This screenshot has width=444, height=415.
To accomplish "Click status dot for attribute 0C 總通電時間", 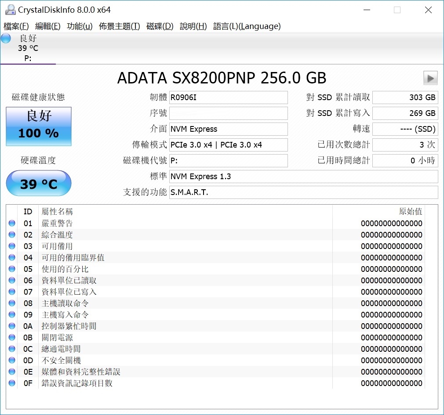I will [12, 349].
